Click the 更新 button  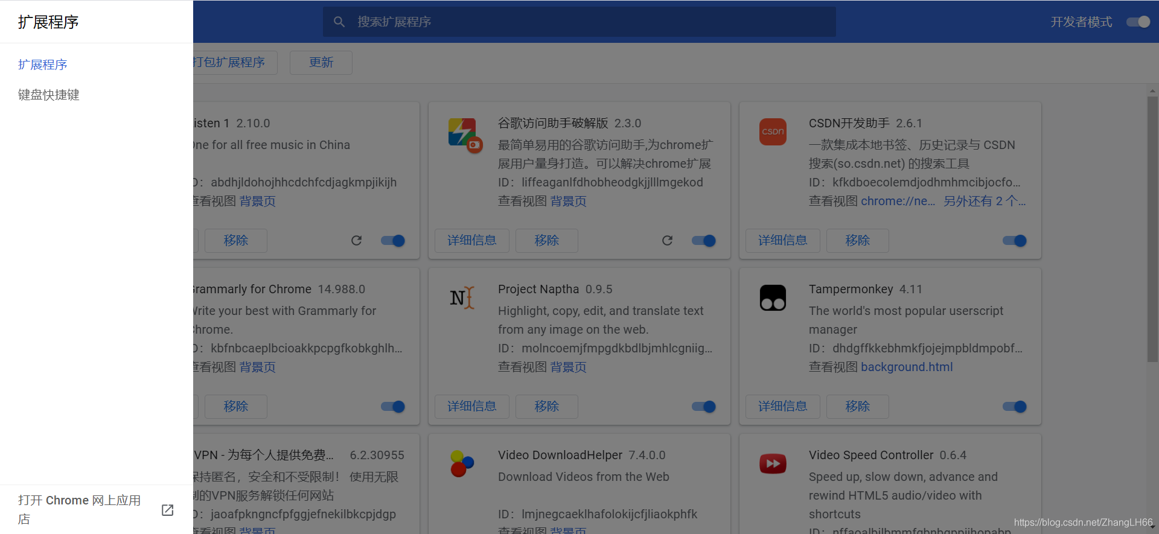click(x=321, y=63)
